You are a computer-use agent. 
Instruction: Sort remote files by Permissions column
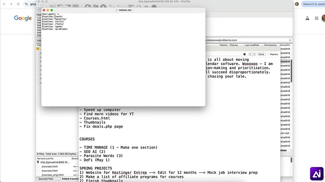click(270, 45)
